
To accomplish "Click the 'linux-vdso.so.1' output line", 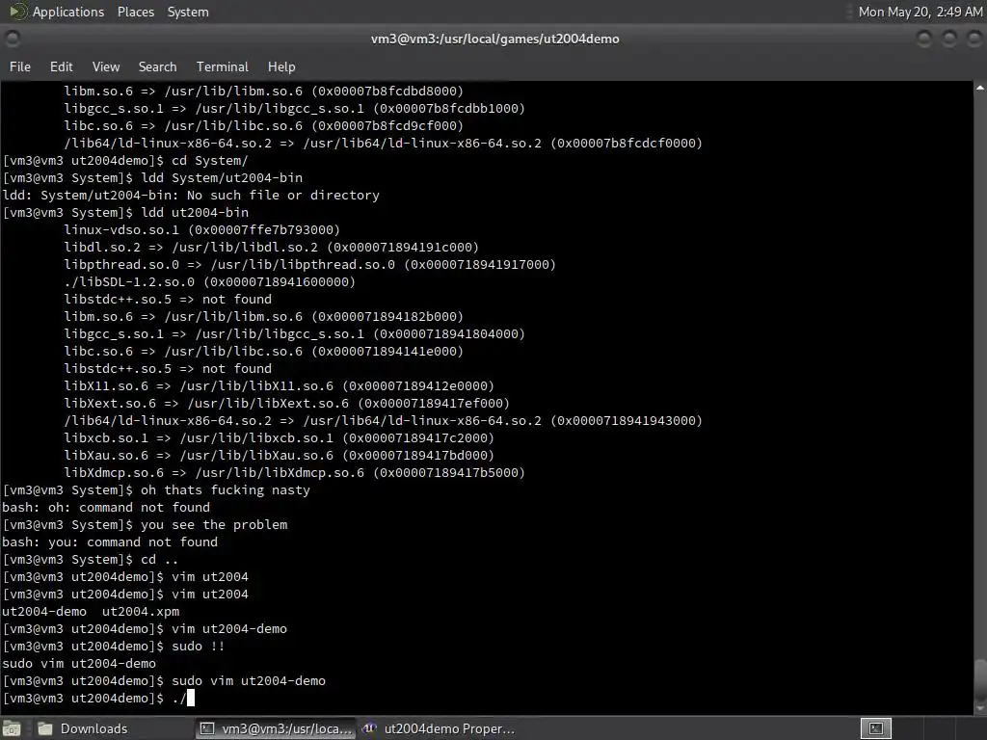I will click(x=201, y=229).
